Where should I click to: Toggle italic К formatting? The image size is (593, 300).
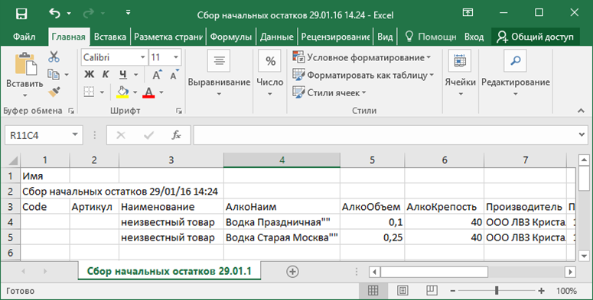[106, 75]
